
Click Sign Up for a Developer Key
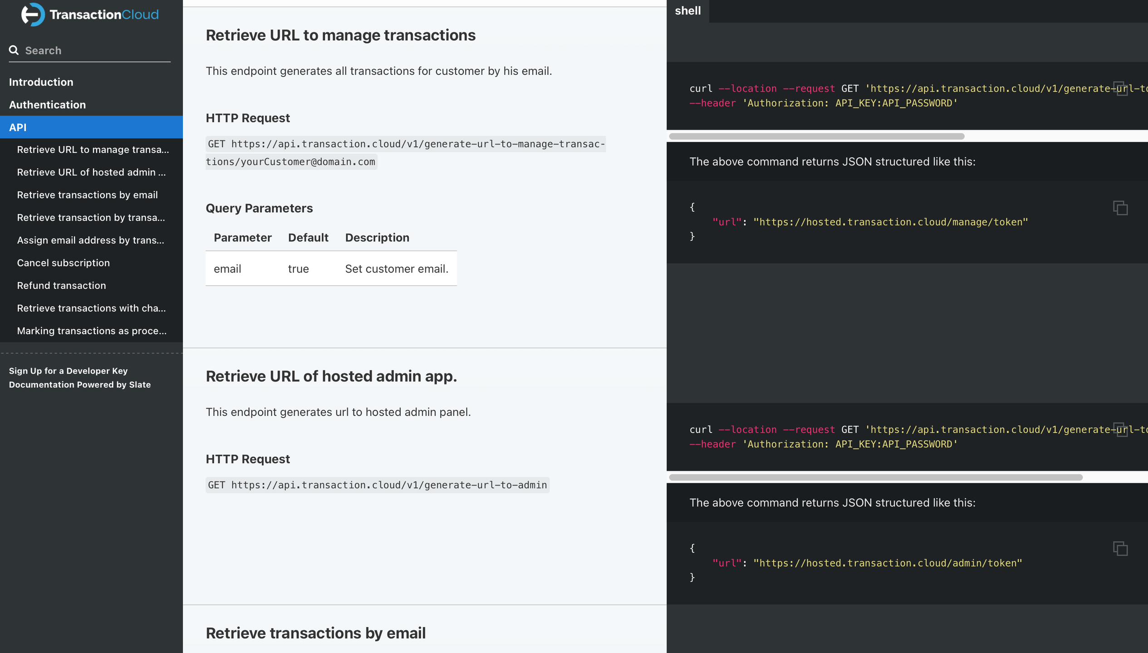coord(68,371)
